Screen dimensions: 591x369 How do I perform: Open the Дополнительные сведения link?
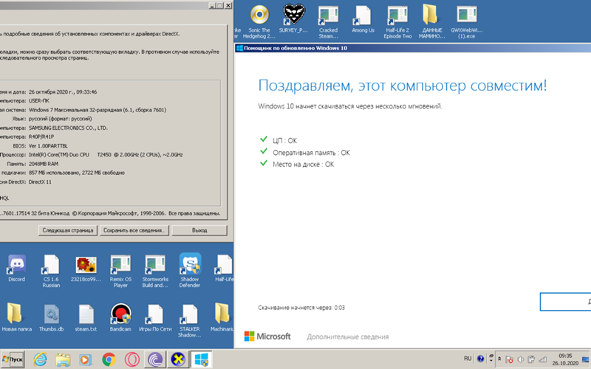pos(347,337)
